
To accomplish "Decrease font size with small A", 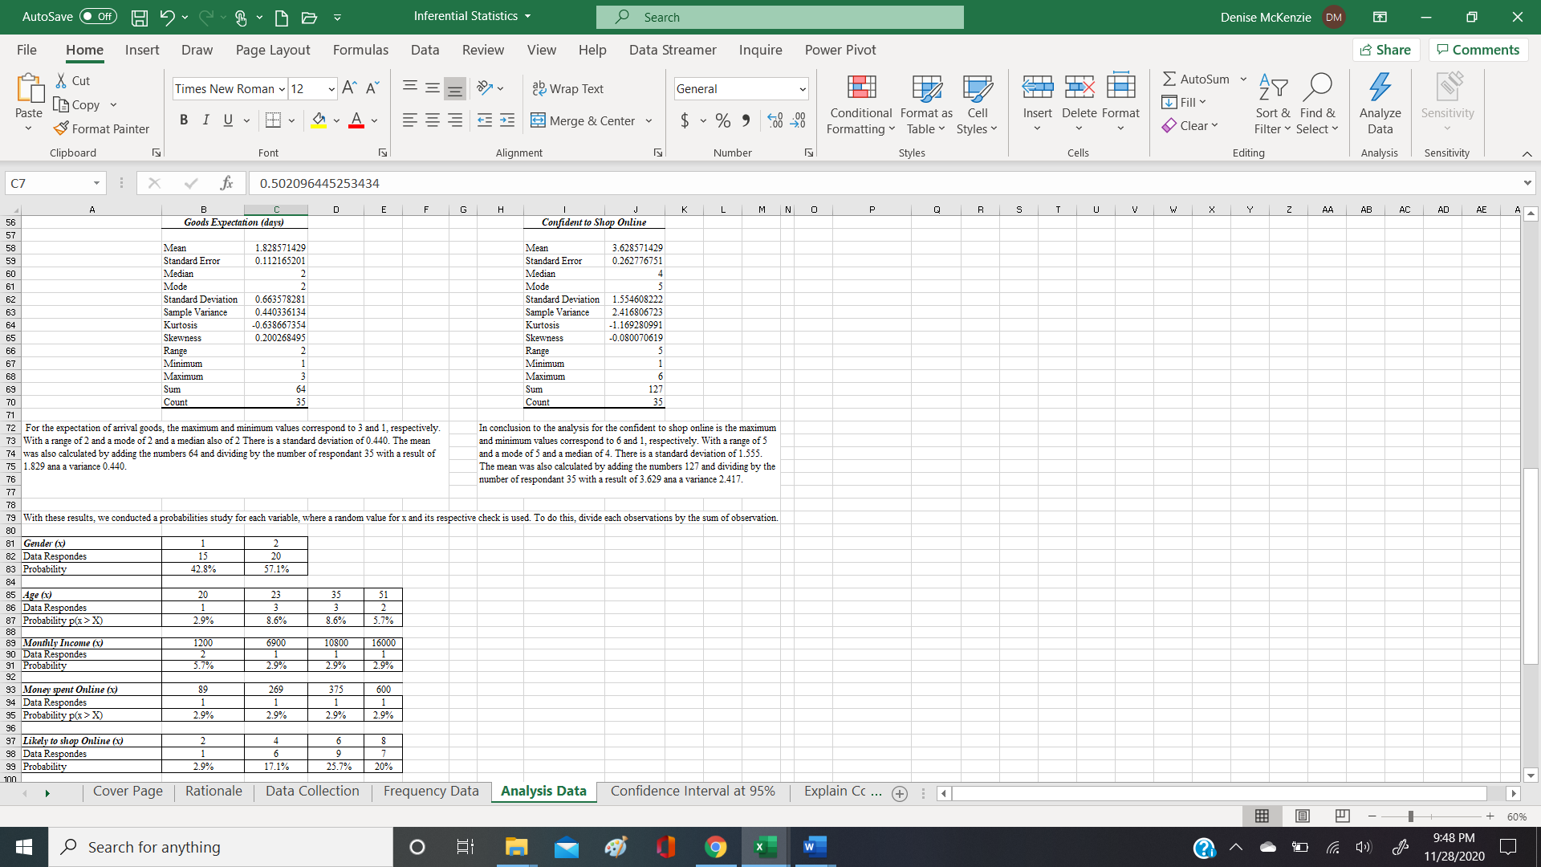I will 372,88.
